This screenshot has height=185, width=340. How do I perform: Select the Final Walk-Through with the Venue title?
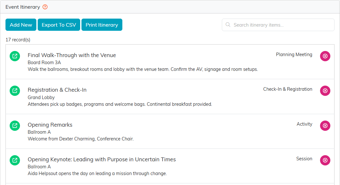tap(72, 55)
